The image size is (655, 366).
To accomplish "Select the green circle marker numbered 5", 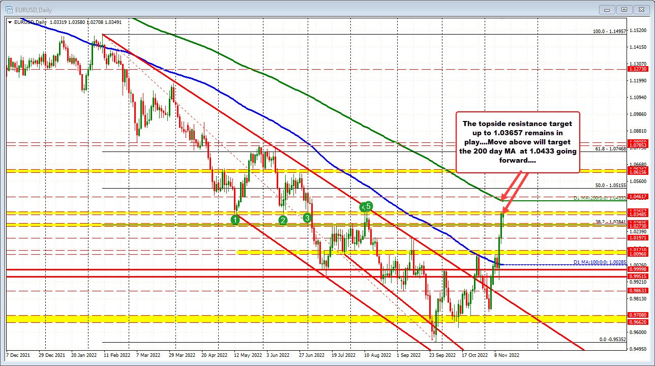I will tap(369, 206).
